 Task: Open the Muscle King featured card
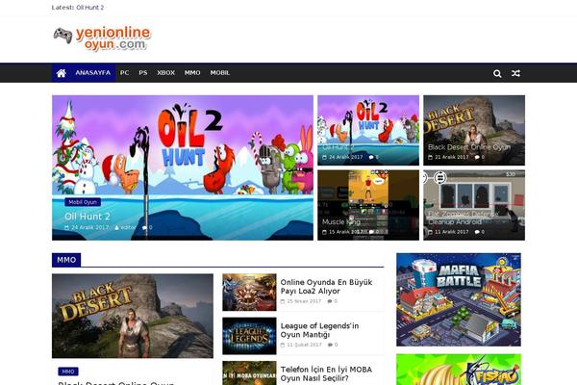point(368,205)
